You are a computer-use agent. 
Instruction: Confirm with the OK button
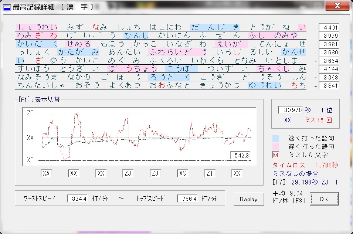(x=324, y=199)
